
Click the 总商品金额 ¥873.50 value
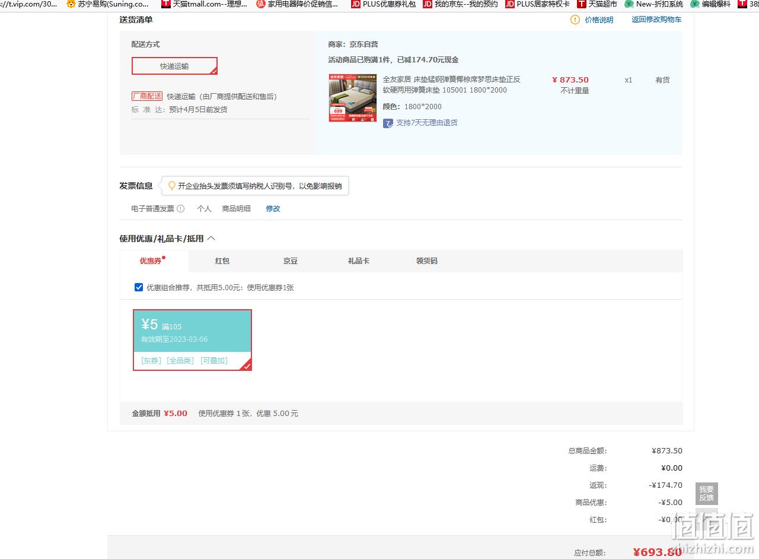667,450
